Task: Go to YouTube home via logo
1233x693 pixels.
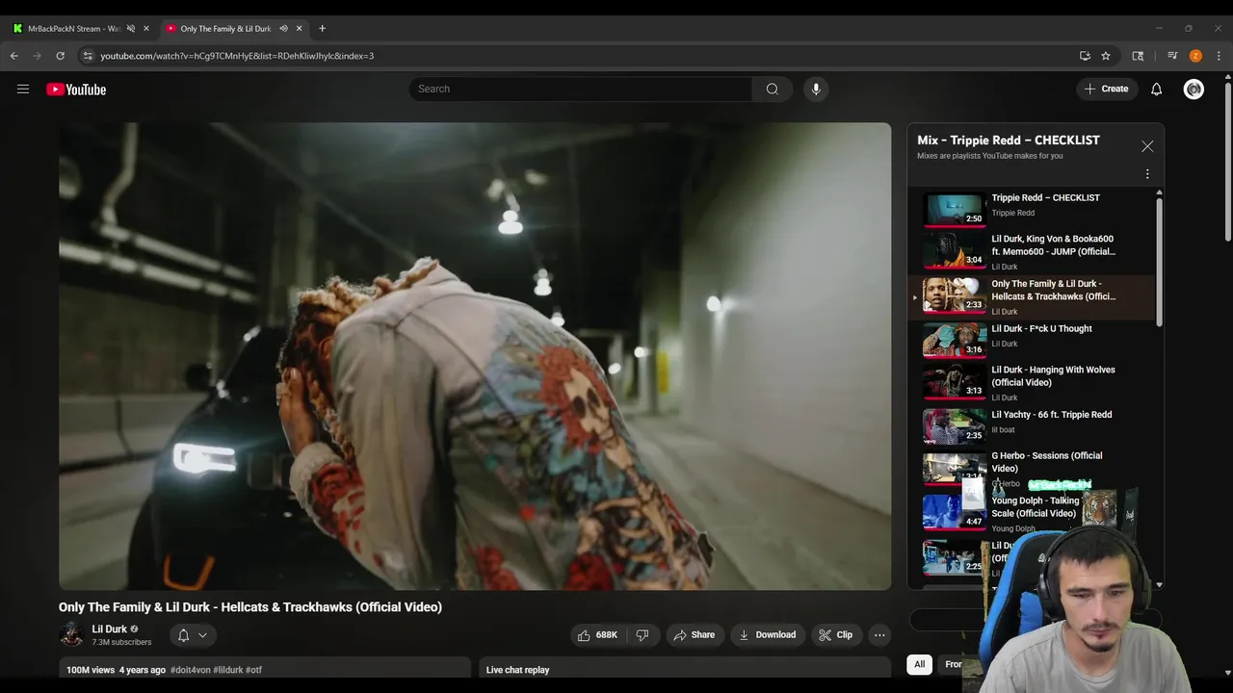Action: pos(76,90)
